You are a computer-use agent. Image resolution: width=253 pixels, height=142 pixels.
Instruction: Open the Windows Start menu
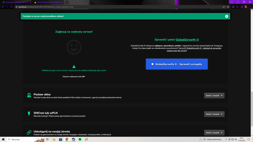[3, 139]
